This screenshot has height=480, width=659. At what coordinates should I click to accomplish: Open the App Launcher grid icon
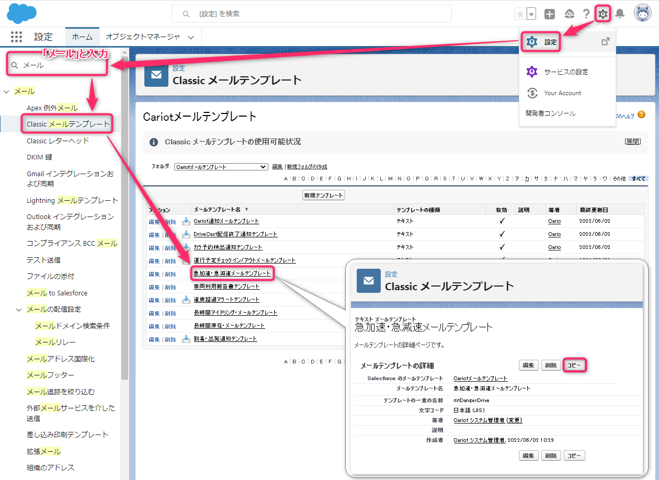(x=16, y=37)
